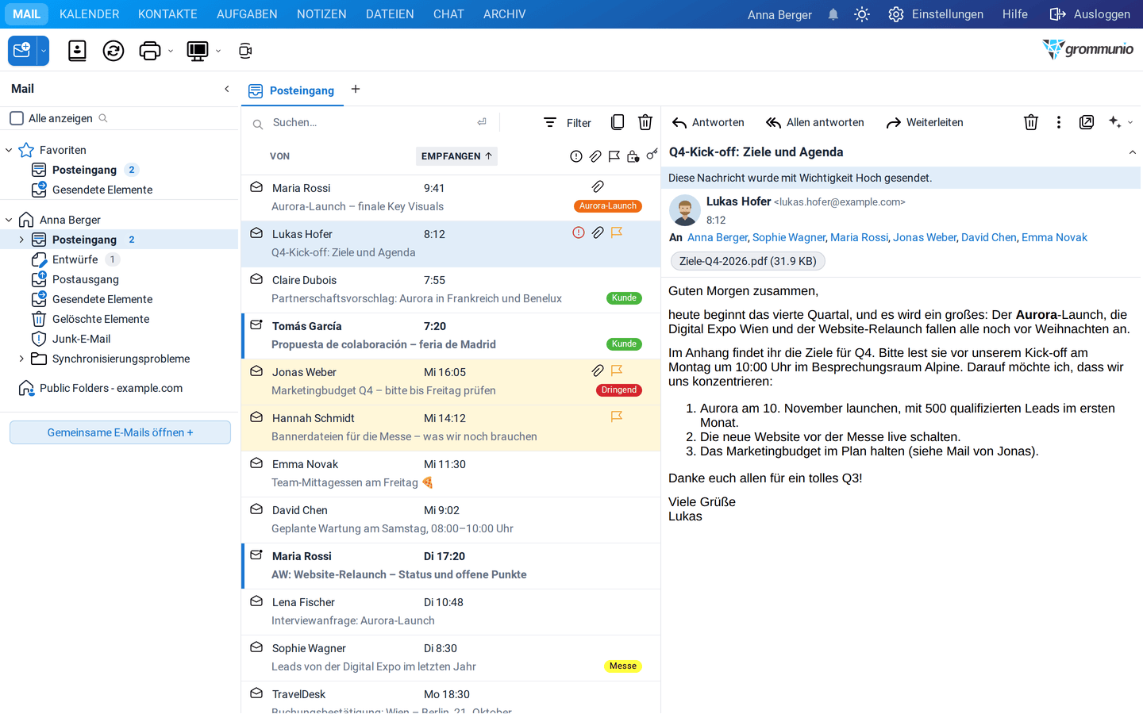Click the printer icon

pyautogui.click(x=149, y=51)
